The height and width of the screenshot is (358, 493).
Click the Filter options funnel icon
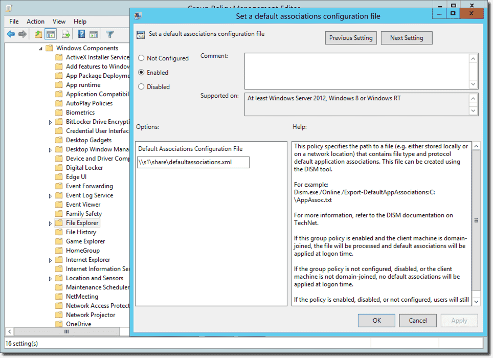[110, 34]
